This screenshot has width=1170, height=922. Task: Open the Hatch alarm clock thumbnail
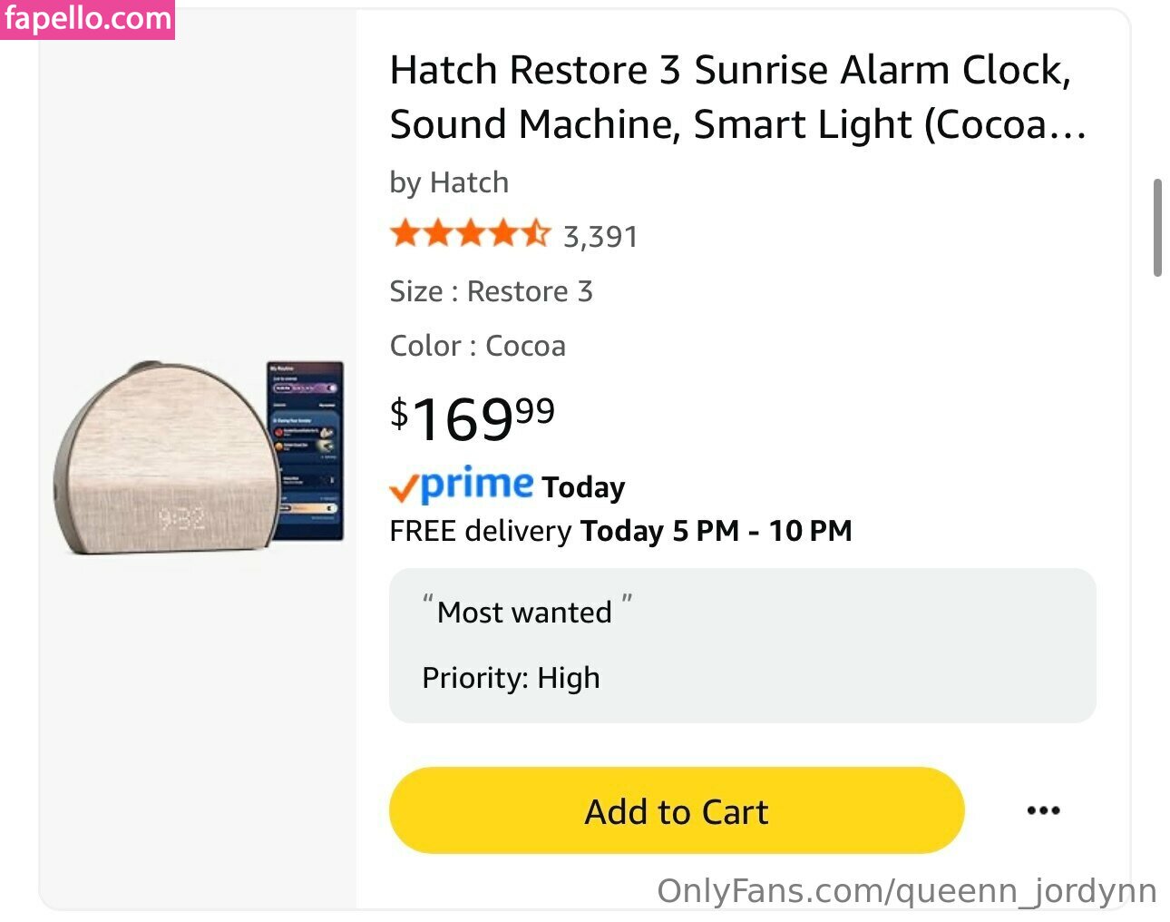(168, 458)
